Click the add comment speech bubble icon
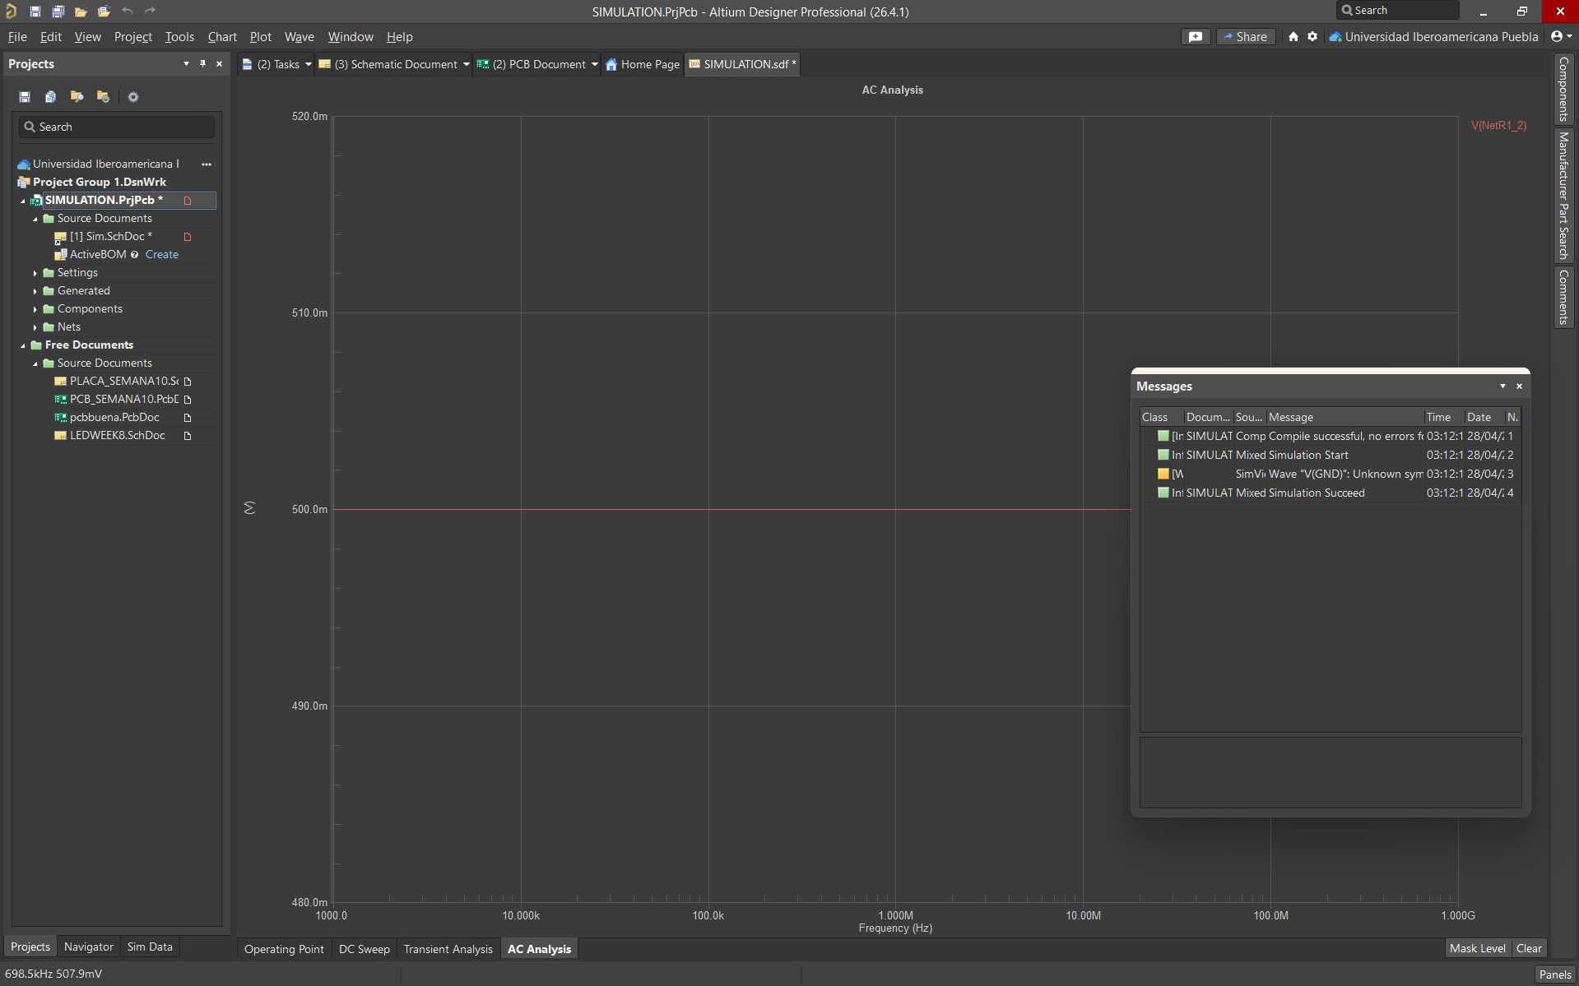1579x986 pixels. click(1196, 37)
